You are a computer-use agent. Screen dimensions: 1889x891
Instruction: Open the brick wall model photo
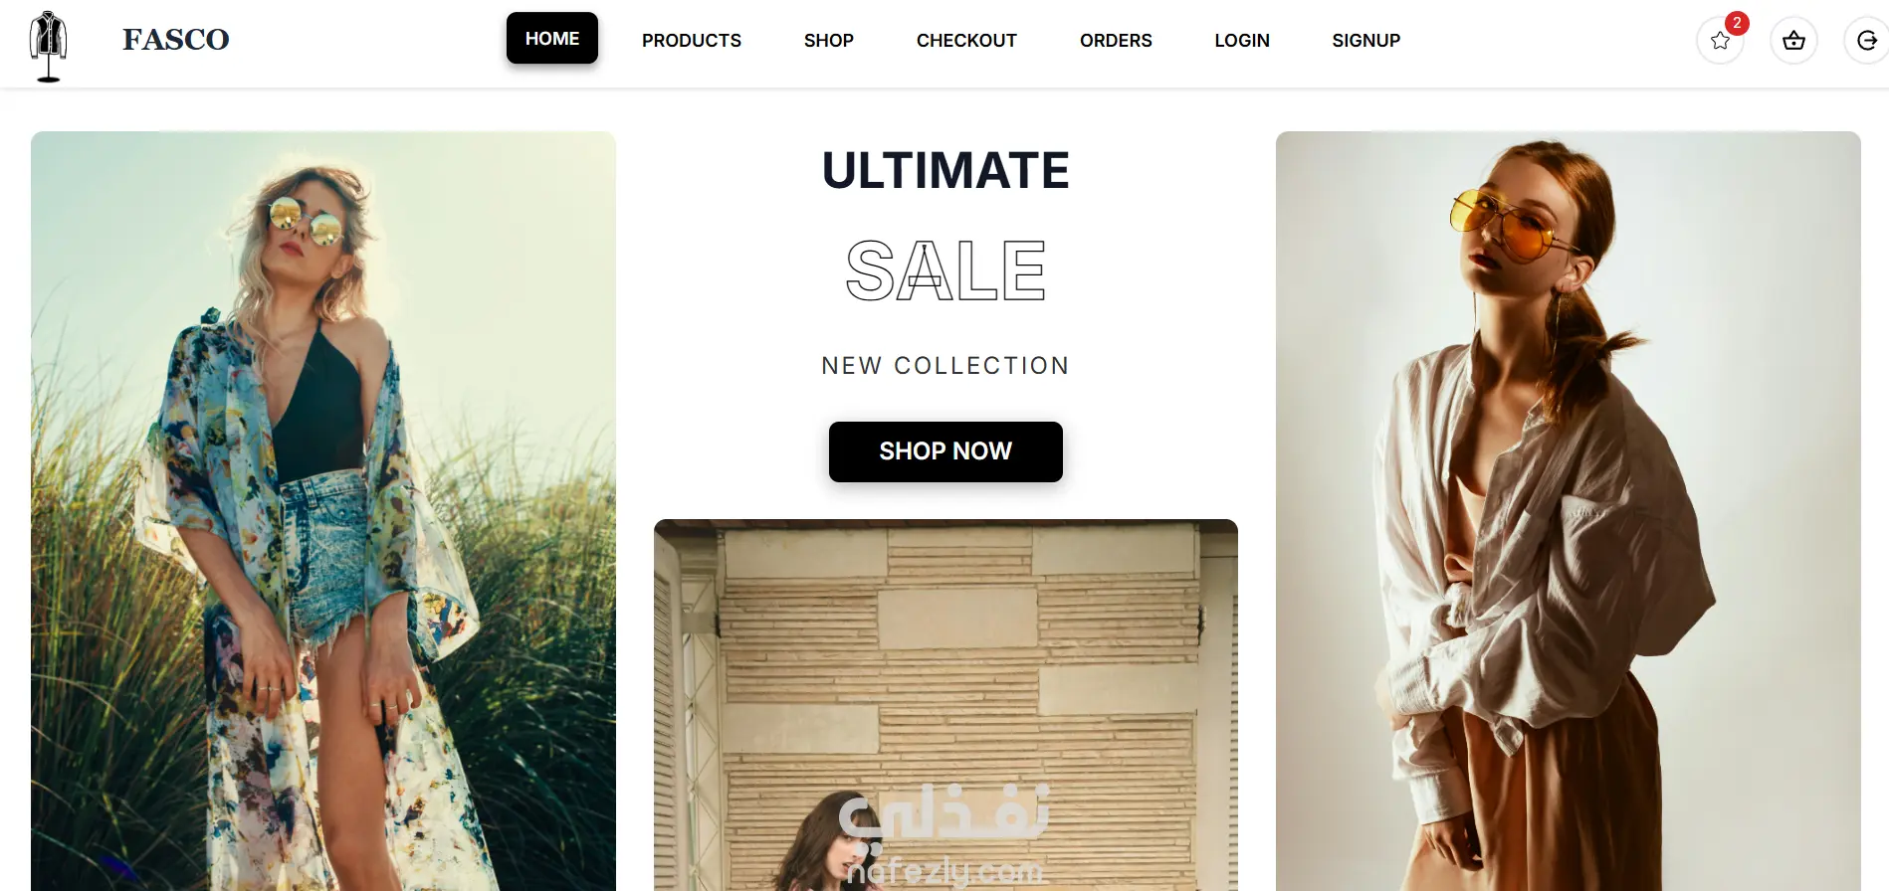pos(945,705)
